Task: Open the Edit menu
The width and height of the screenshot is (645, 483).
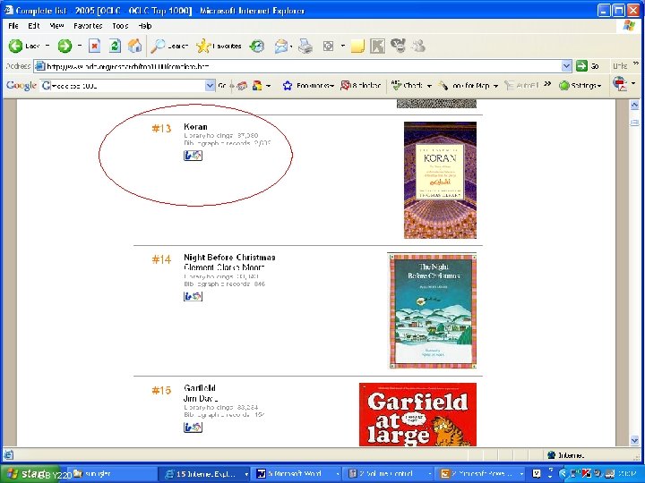Action: click(x=34, y=26)
